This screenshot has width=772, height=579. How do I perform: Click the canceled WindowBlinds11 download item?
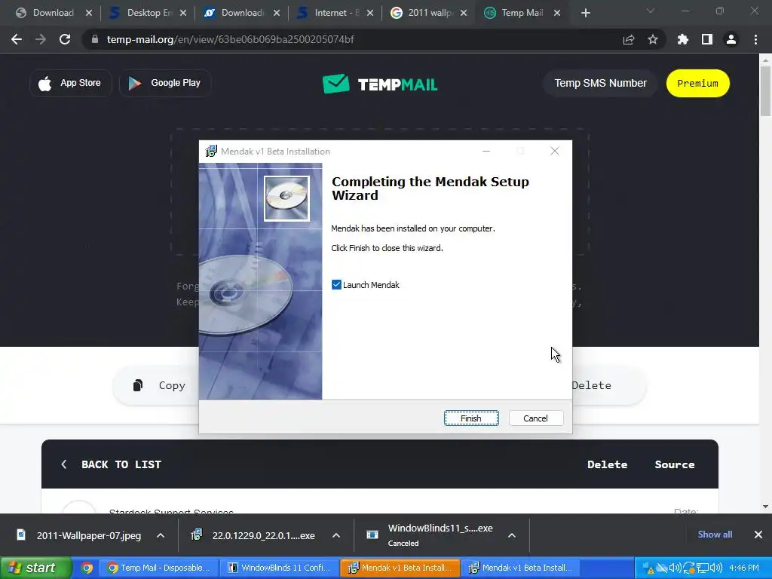(x=430, y=535)
